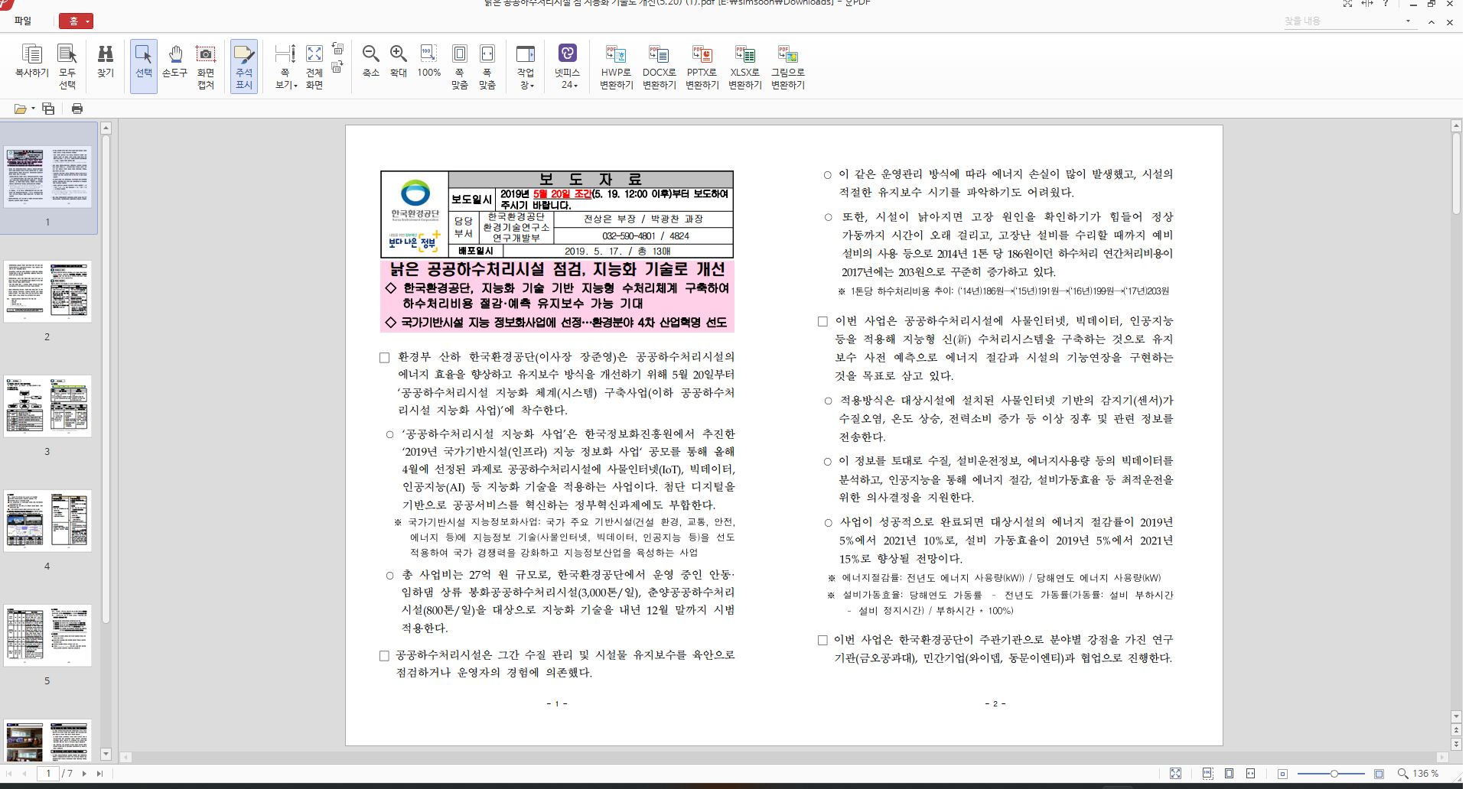Screen dimensions: 1469x789
Task: Convert PDF with HWP로 변환하기
Action: click(617, 67)
